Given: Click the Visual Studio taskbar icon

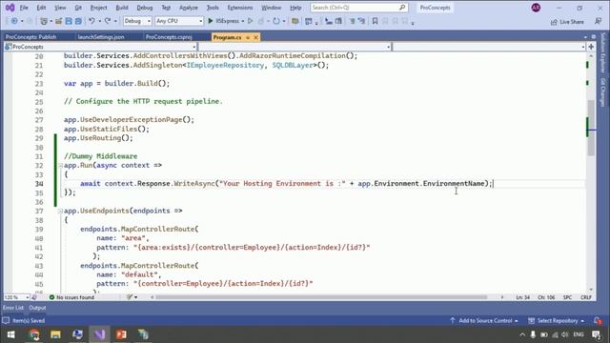Looking at the screenshot, I should 99,334.
